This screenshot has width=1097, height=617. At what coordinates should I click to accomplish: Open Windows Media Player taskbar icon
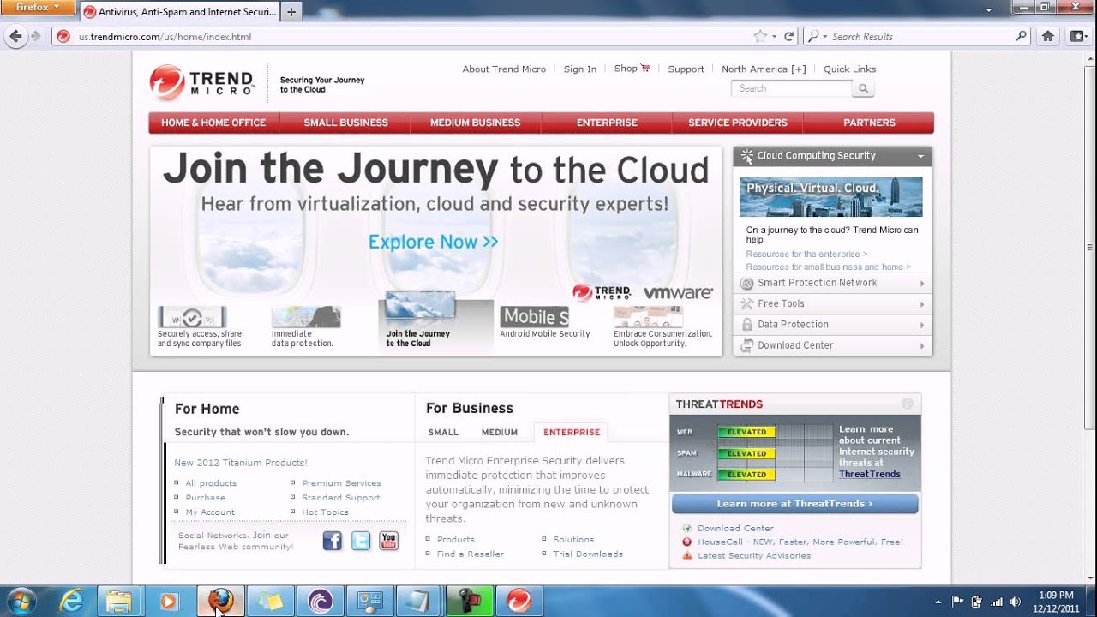(x=168, y=601)
